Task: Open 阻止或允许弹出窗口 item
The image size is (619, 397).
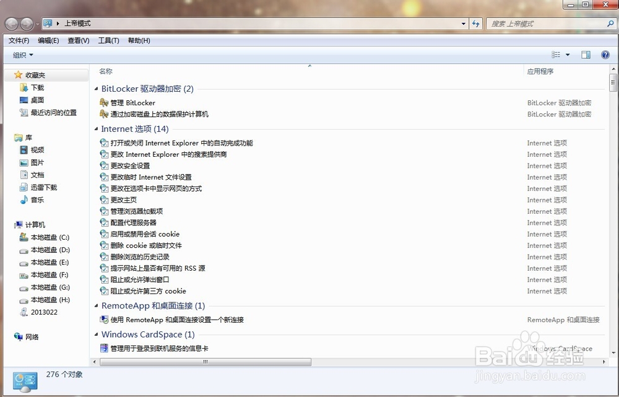Action: [140, 280]
